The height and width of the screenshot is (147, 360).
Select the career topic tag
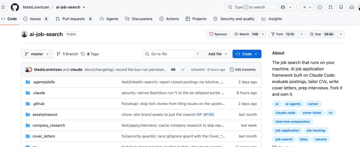(313, 104)
